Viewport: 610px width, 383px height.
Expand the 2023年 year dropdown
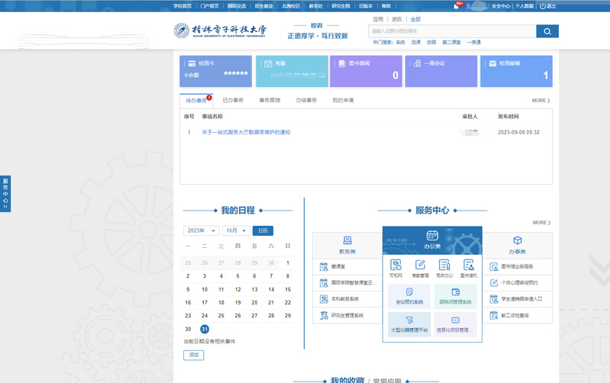[x=200, y=230]
